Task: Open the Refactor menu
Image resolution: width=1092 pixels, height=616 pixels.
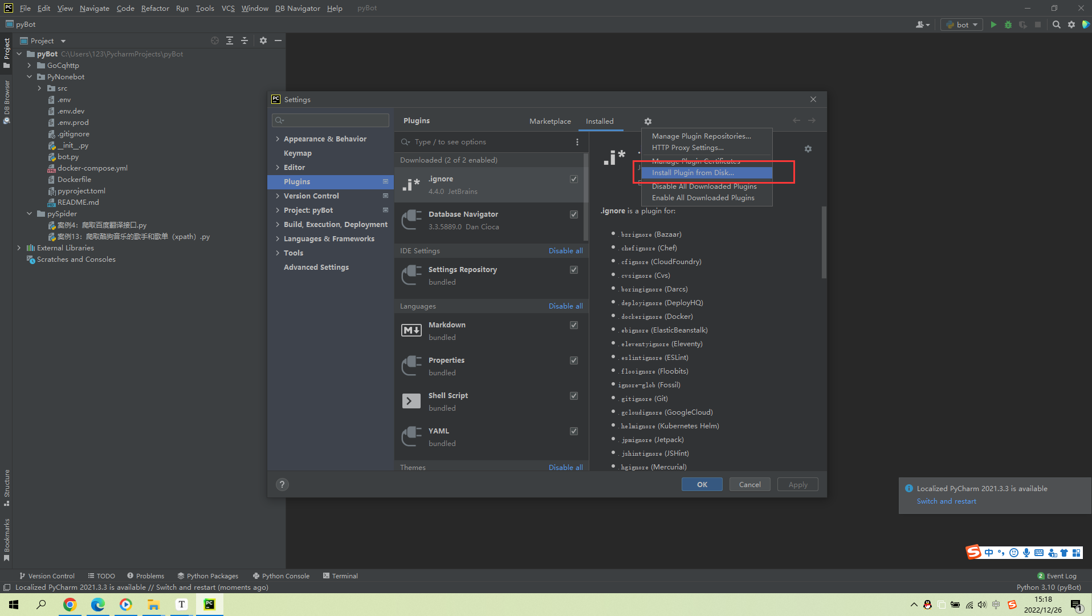Action: point(155,8)
